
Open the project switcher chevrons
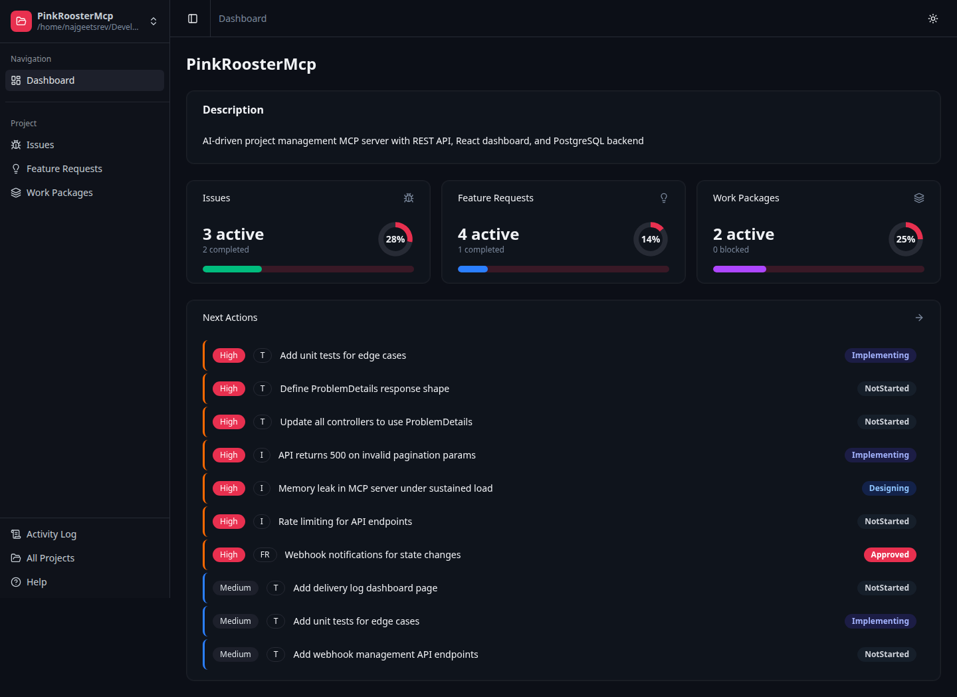[154, 21]
